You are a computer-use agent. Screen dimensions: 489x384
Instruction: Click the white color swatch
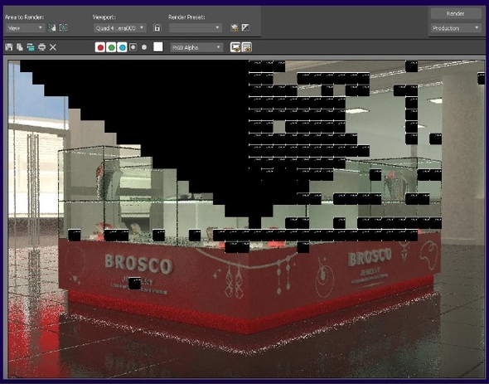pyautogui.click(x=158, y=47)
